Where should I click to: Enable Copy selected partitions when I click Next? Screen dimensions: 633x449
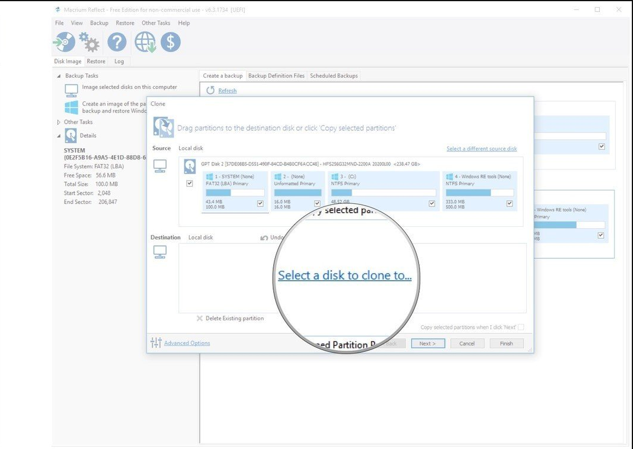click(x=521, y=327)
